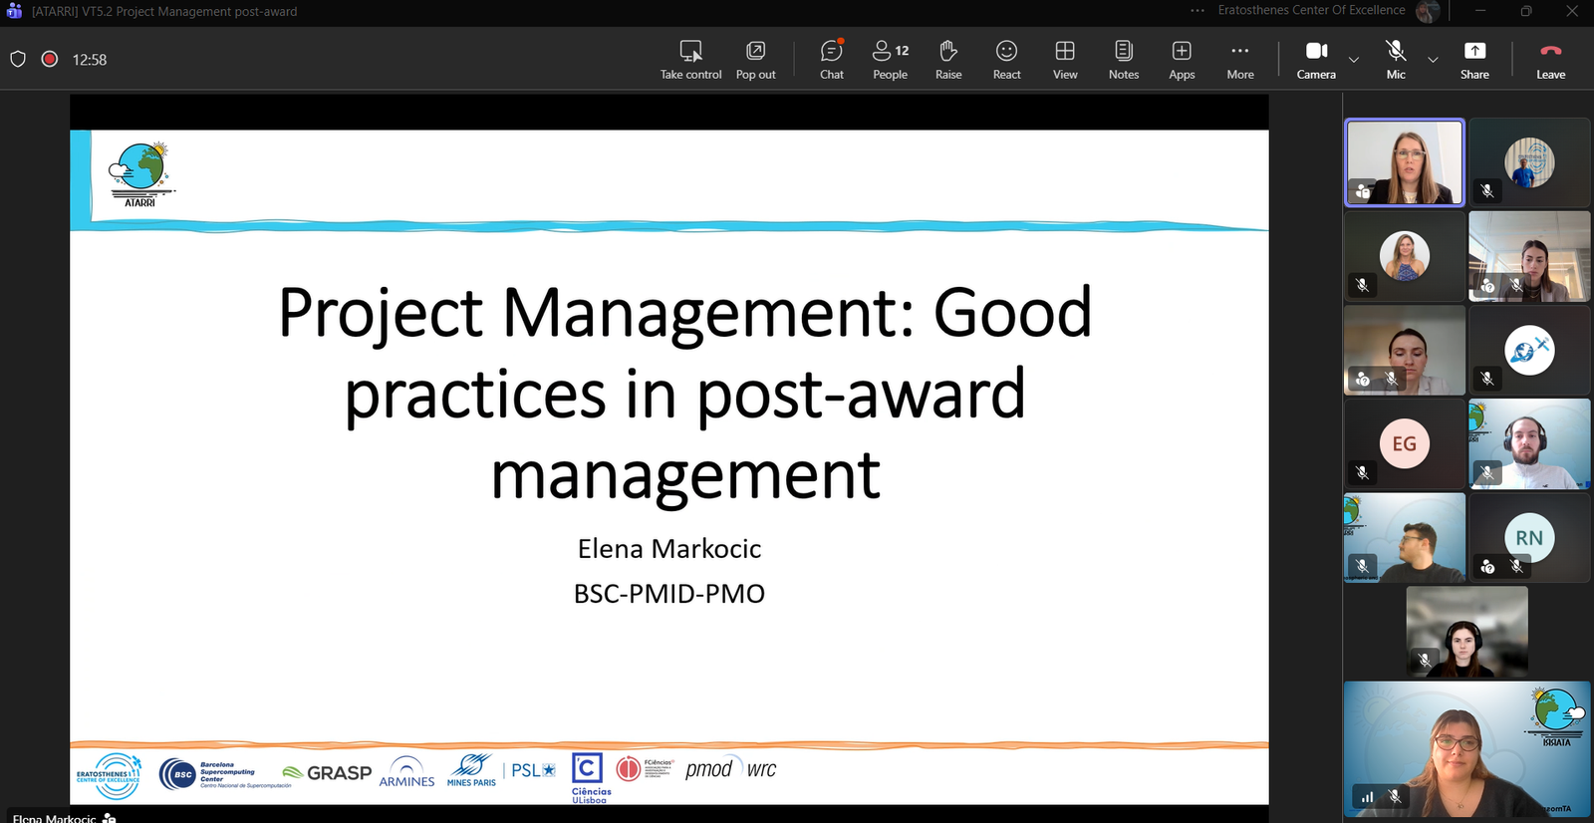
Task: Select the EG participant tile
Action: (1404, 444)
